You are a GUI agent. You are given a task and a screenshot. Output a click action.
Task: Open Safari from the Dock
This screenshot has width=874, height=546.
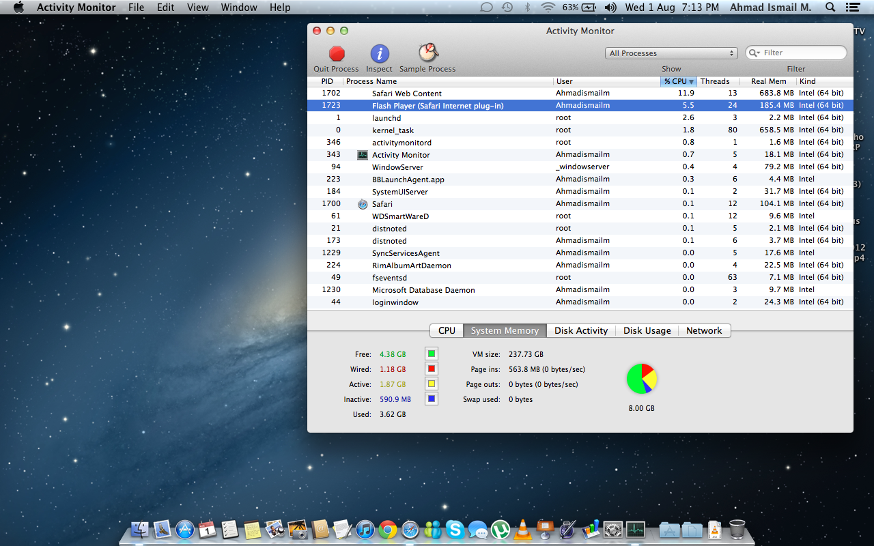(410, 529)
